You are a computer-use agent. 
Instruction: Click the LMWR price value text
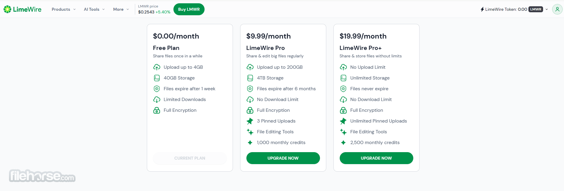click(146, 12)
